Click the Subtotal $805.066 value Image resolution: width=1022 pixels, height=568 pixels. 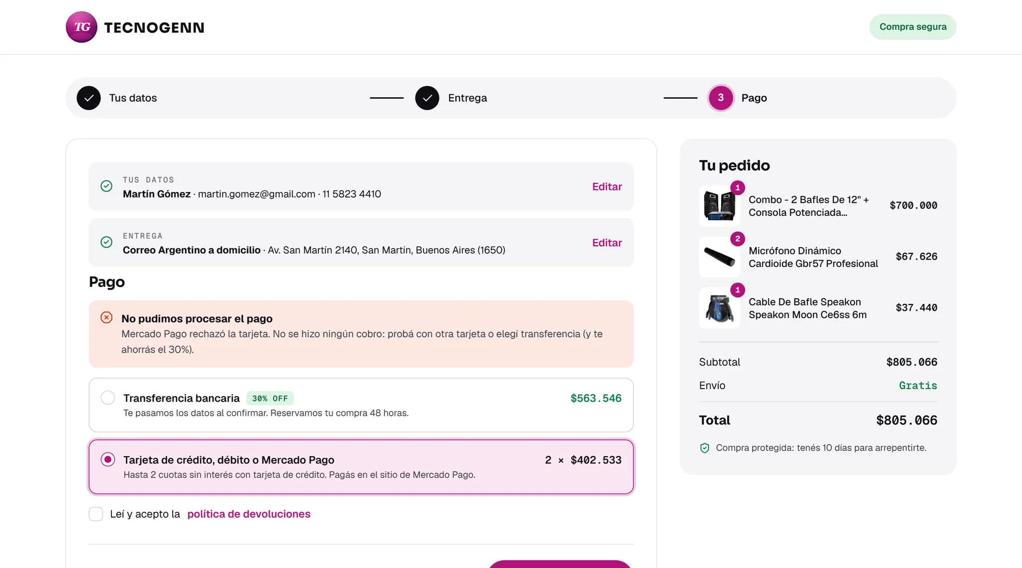point(912,362)
